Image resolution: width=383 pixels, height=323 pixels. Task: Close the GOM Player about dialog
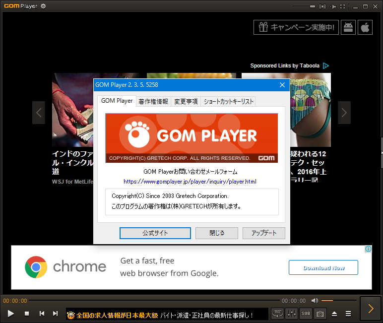tap(282, 85)
